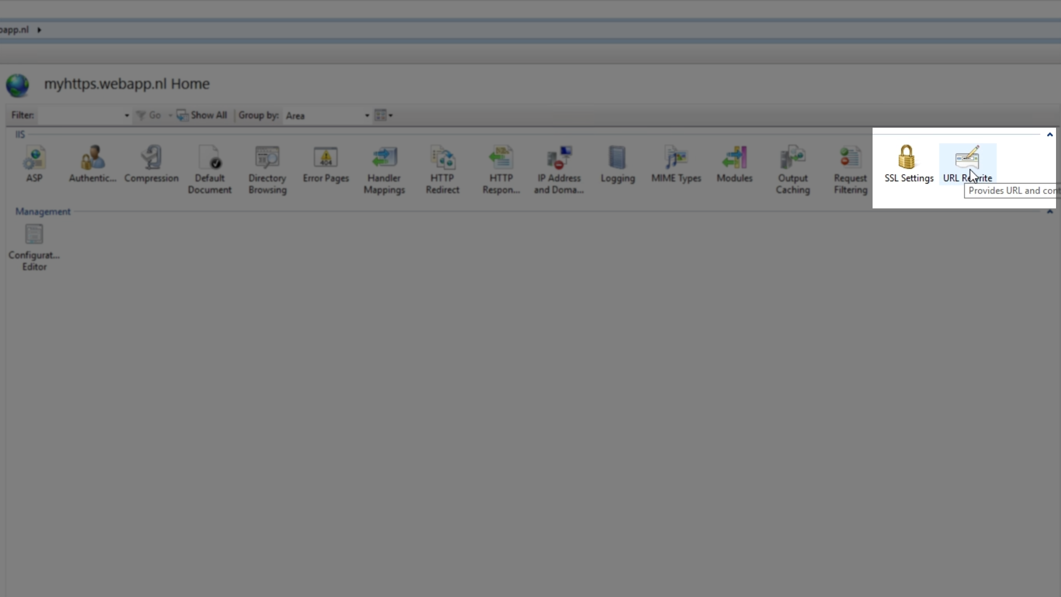Open Configuration Editor in Management
The height and width of the screenshot is (597, 1061).
click(34, 246)
